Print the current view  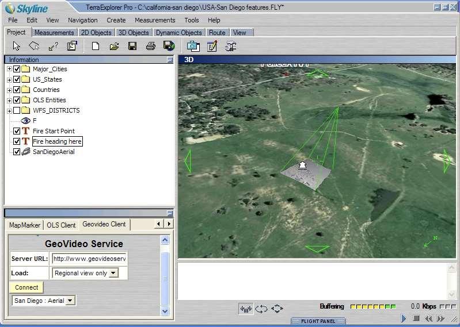151,46
